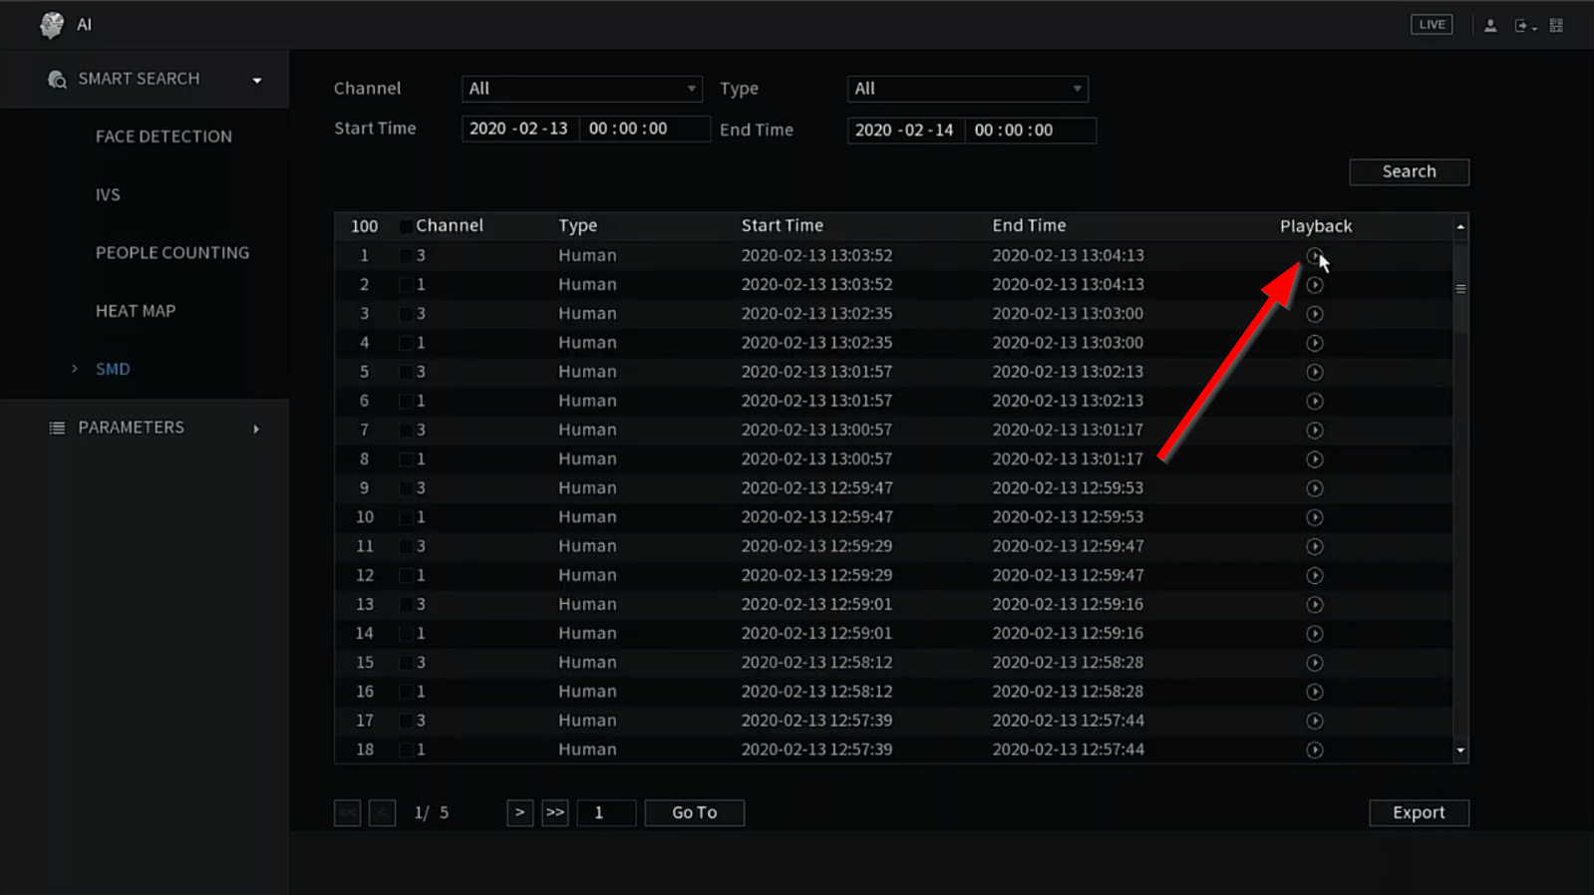Click the results list scrollbar thumb

point(1460,289)
